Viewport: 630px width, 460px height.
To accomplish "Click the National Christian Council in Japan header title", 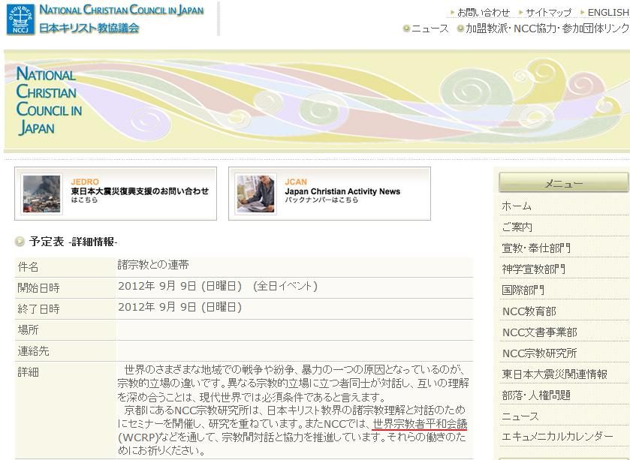I will click(122, 10).
